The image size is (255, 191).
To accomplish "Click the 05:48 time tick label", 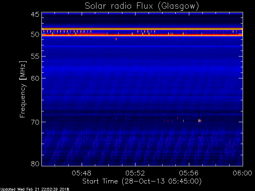I will (82, 173).
